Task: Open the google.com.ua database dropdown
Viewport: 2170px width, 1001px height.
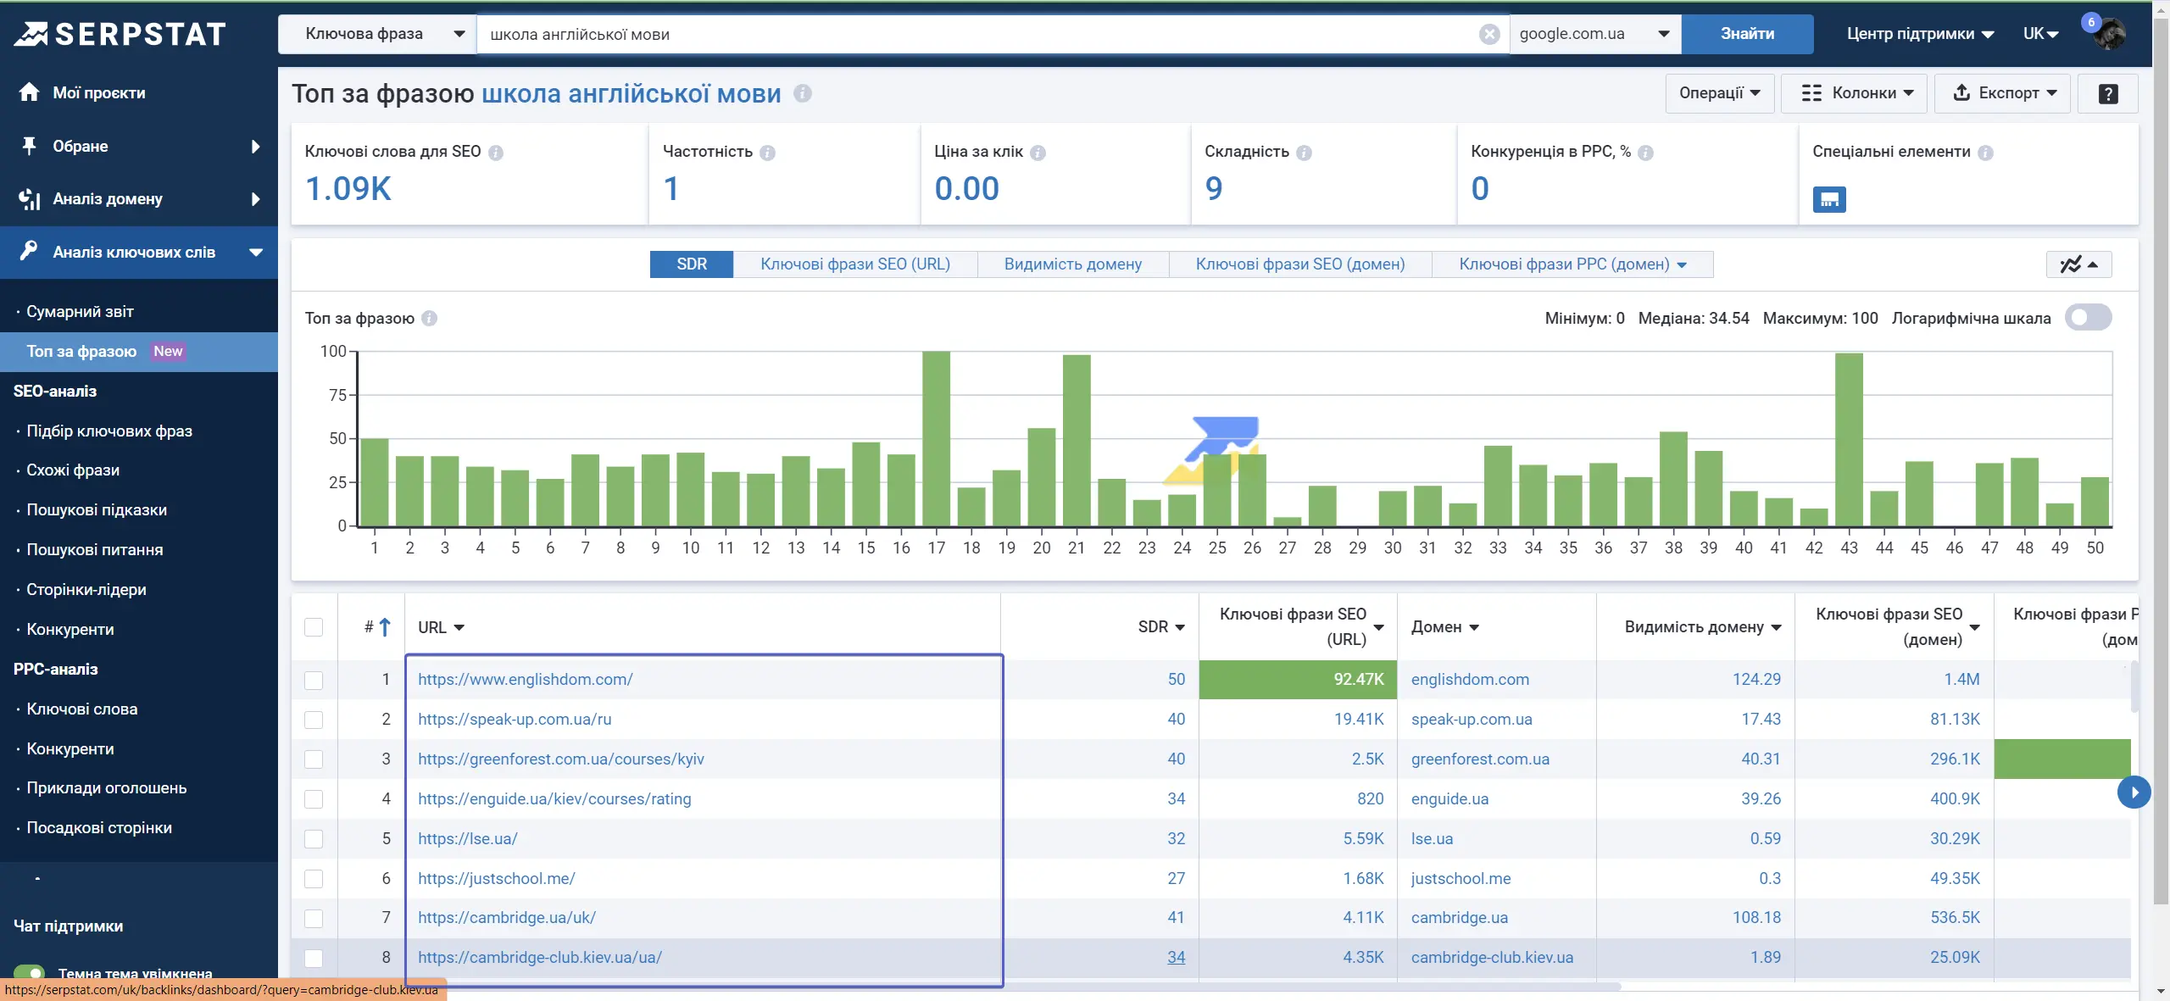Action: click(x=1595, y=34)
